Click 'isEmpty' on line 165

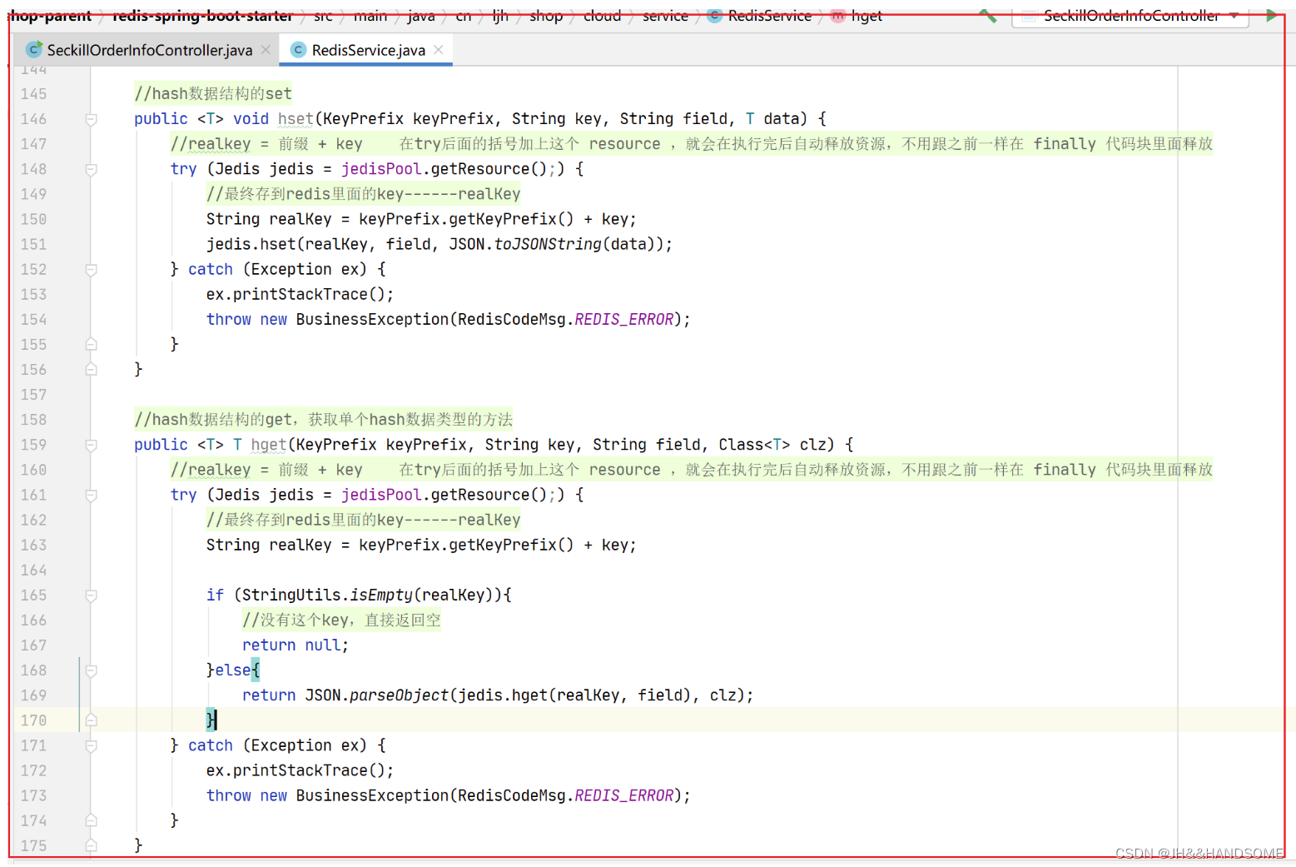pos(381,595)
